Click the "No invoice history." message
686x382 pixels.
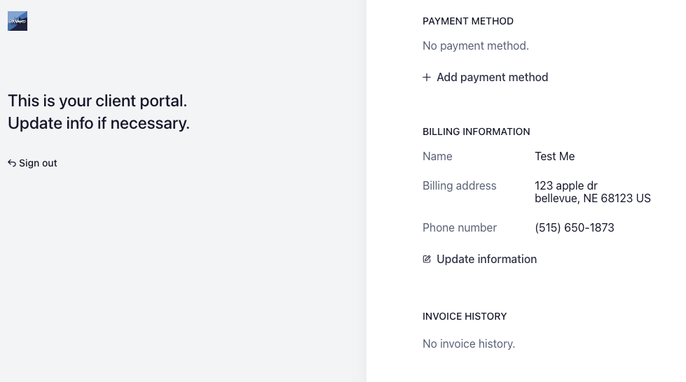[x=469, y=344]
